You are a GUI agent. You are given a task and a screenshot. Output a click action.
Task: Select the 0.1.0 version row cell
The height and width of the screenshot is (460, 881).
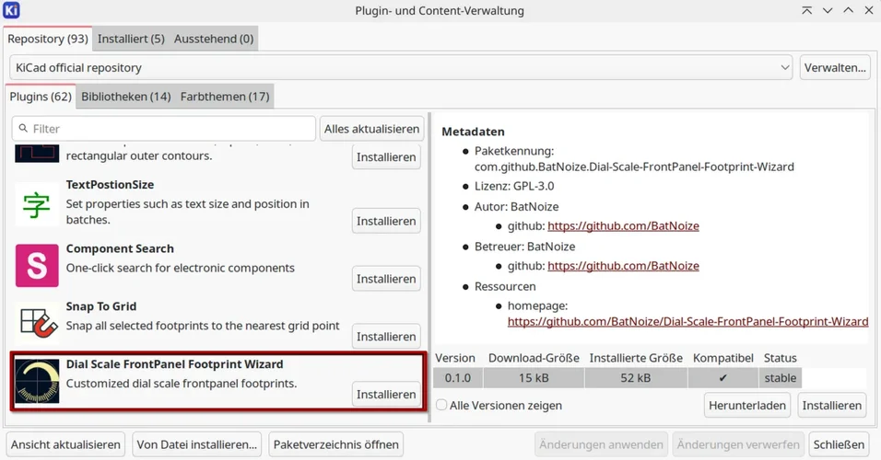[x=458, y=377]
